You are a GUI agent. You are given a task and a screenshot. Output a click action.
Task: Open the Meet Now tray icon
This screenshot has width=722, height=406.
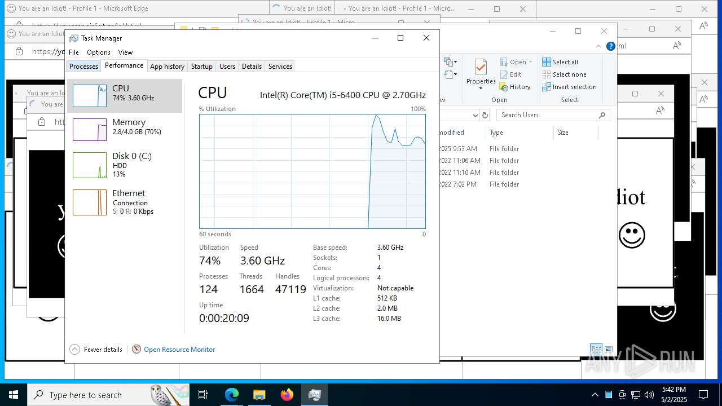point(622,395)
